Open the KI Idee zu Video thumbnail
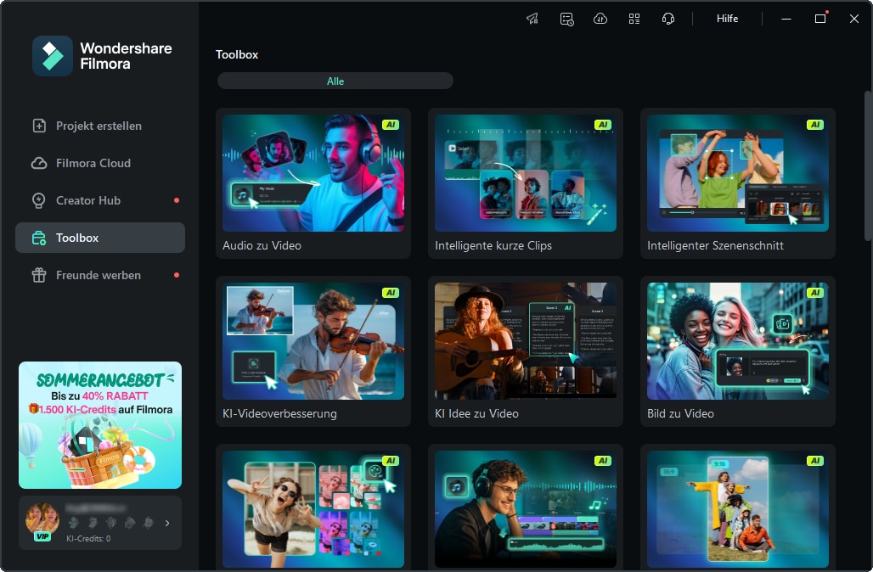Viewport: 873px width, 572px height. point(526,341)
